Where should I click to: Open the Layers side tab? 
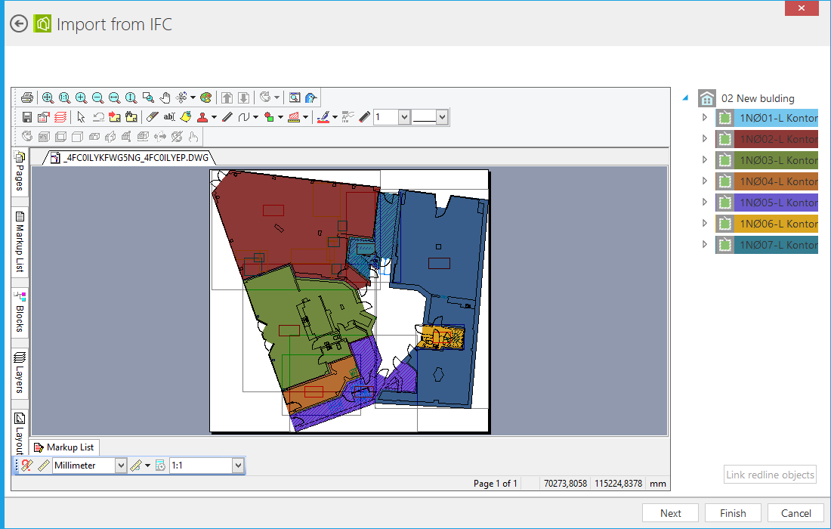pyautogui.click(x=20, y=373)
